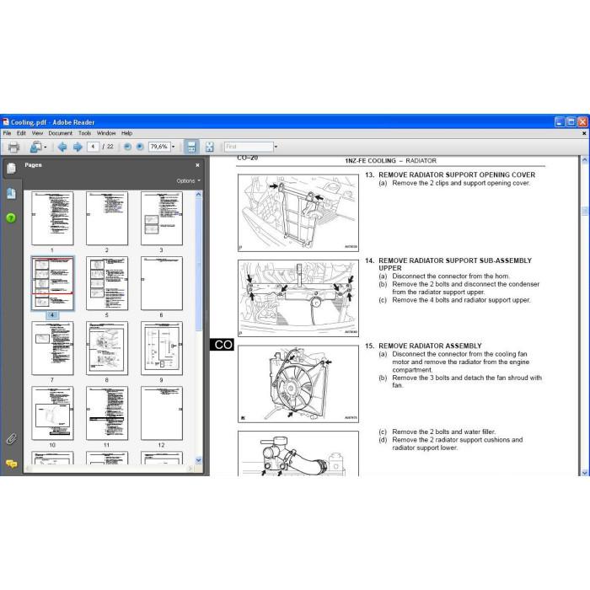
Task: Click the collaborate/share meeting icon
Action: point(36,147)
